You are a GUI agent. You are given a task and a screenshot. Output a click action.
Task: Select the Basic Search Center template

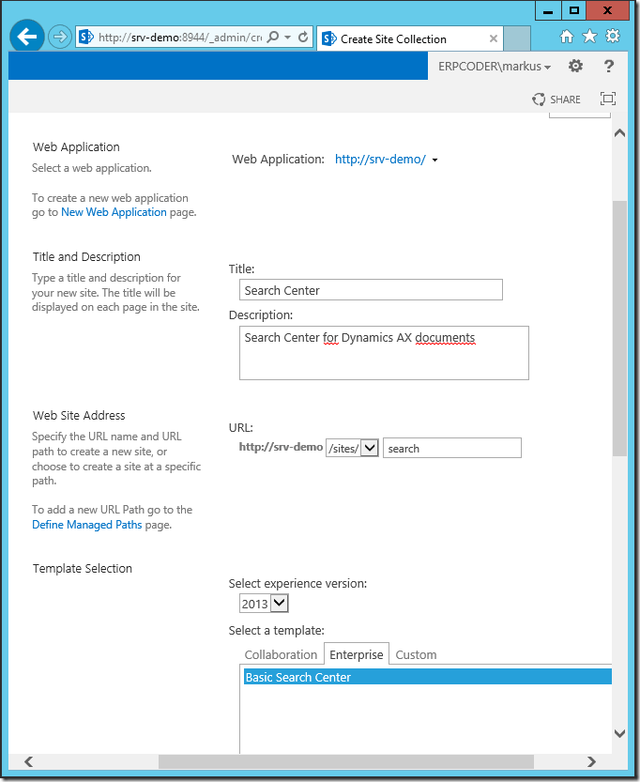tap(428, 677)
